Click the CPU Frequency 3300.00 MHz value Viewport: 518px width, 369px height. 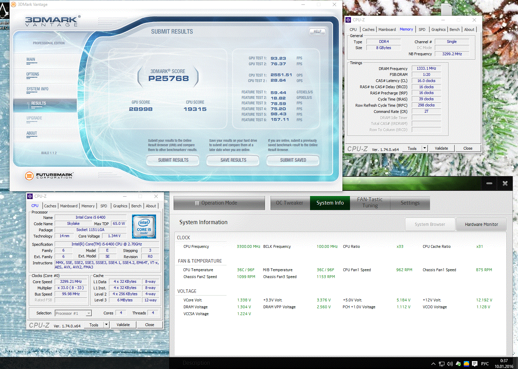pyautogui.click(x=249, y=246)
